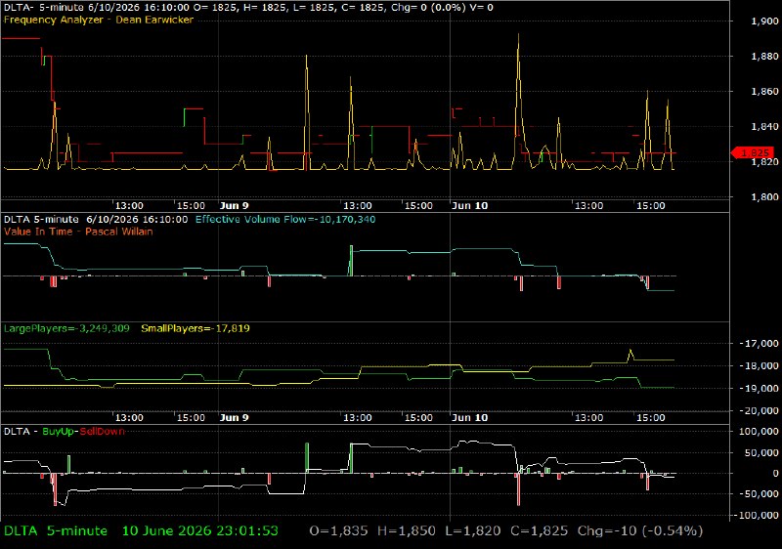The image size is (782, 549).
Task: Click the longest red SellDown bar on Jun 10
Action: (519, 489)
